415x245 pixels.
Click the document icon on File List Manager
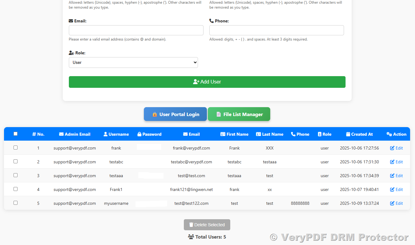(x=219, y=114)
